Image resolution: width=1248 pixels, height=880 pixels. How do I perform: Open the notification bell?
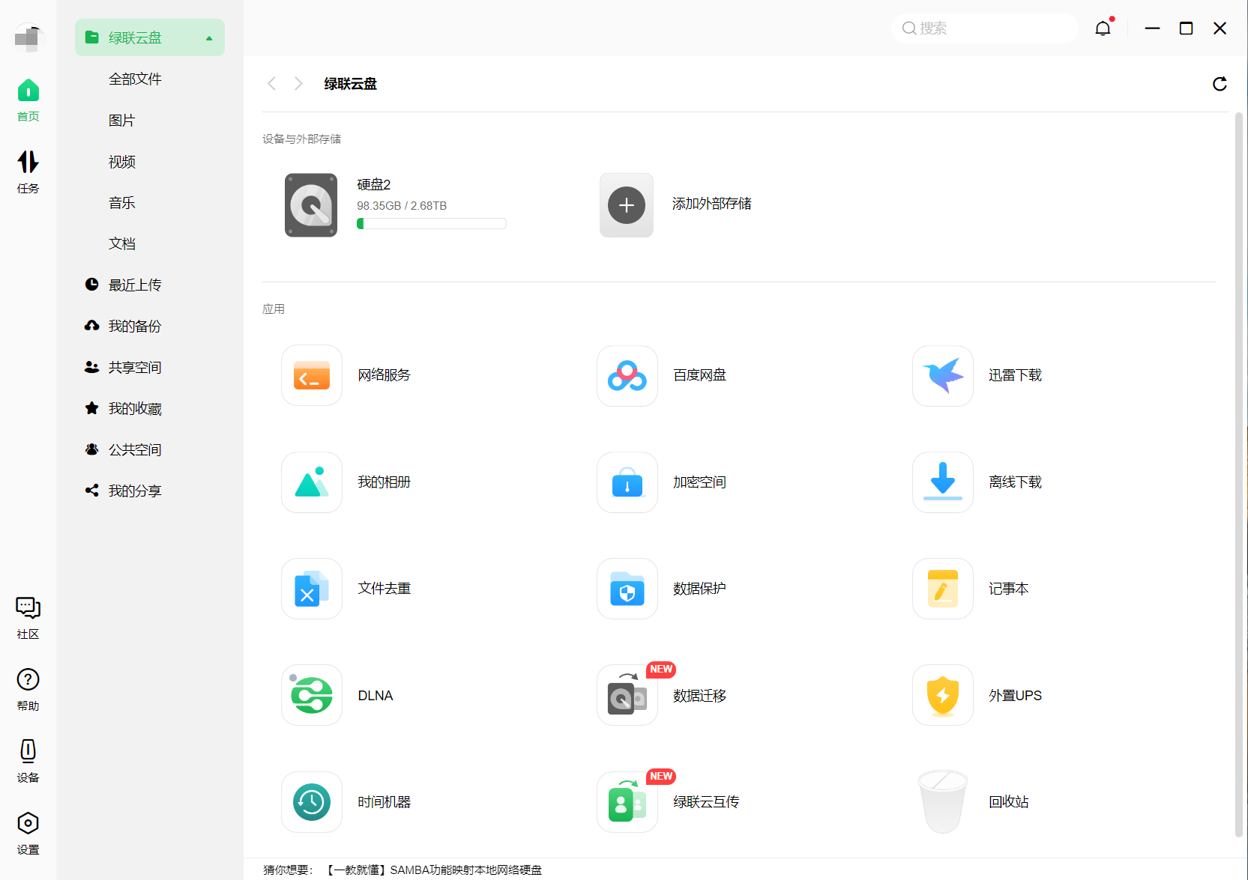(1103, 28)
